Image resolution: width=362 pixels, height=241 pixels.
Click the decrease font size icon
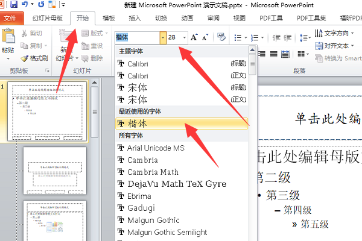206,37
